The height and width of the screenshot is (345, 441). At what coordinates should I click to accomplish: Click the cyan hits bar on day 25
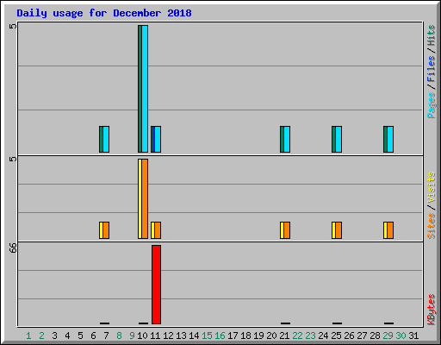coord(339,139)
